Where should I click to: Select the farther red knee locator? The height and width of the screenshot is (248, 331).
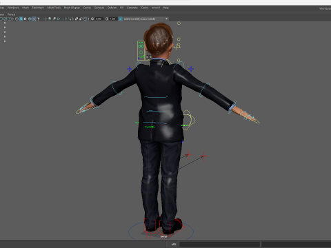tap(188, 155)
